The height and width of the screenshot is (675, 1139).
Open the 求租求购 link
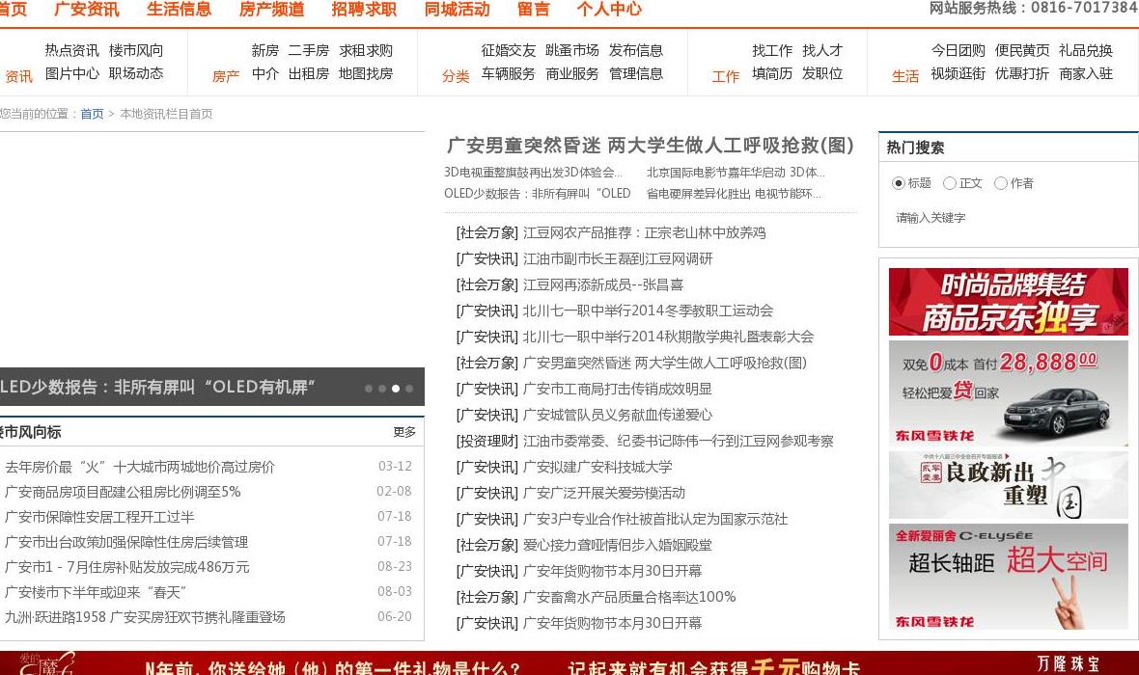click(x=366, y=51)
